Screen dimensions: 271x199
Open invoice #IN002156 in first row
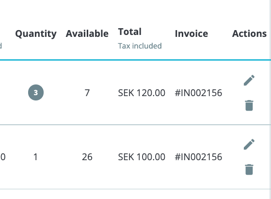(198, 93)
